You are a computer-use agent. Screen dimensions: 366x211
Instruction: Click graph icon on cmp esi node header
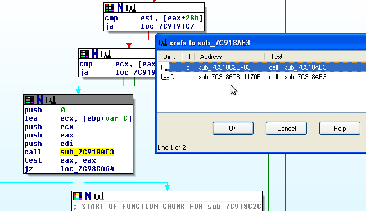131,8
